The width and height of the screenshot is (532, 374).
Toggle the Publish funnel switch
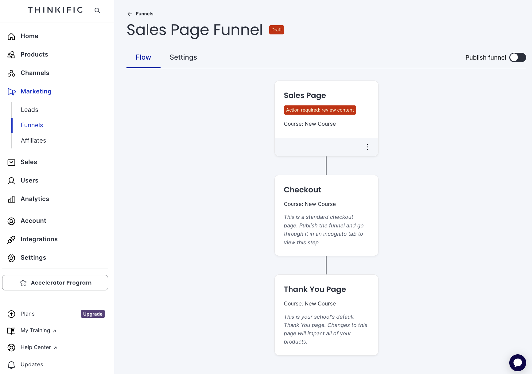[x=518, y=57]
